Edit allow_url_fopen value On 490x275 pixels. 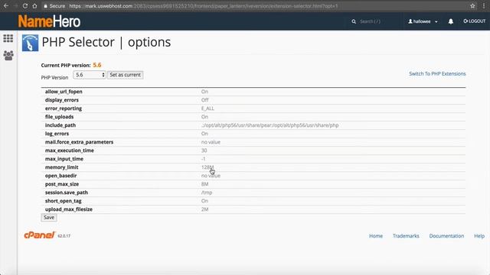[204, 92]
